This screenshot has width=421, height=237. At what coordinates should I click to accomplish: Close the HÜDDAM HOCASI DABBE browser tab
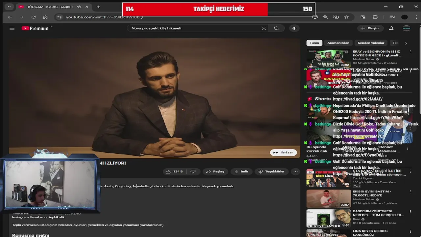(87, 7)
